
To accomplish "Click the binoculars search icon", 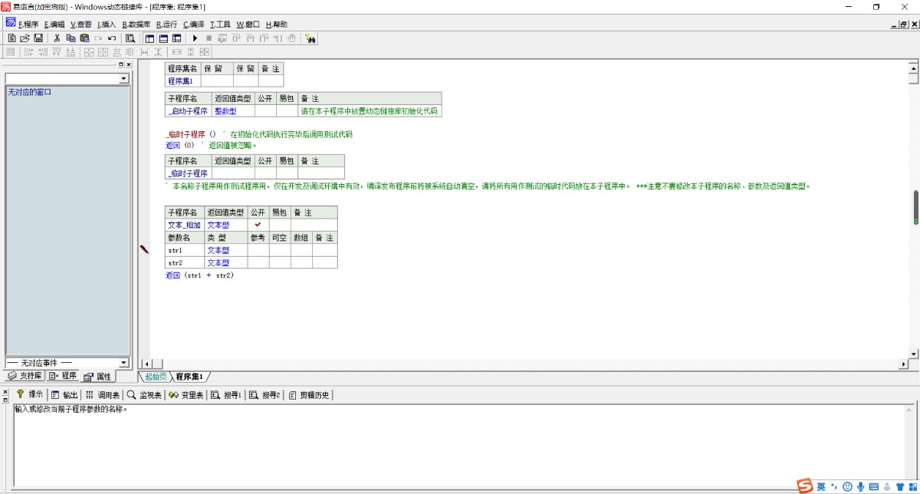I will (x=310, y=38).
